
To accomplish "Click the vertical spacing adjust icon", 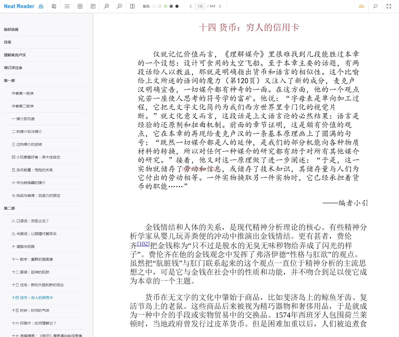I will click(x=132, y=6).
